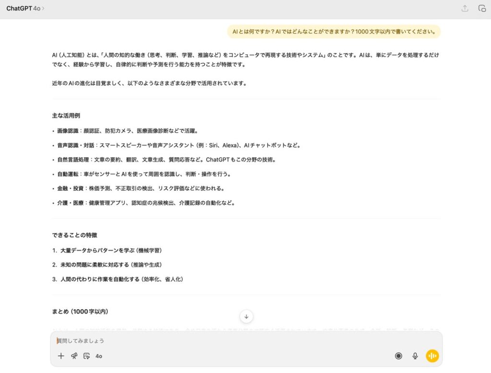Click the できることの特徴 heading
Viewport: 491px width, 373px height.
[x=74, y=235]
